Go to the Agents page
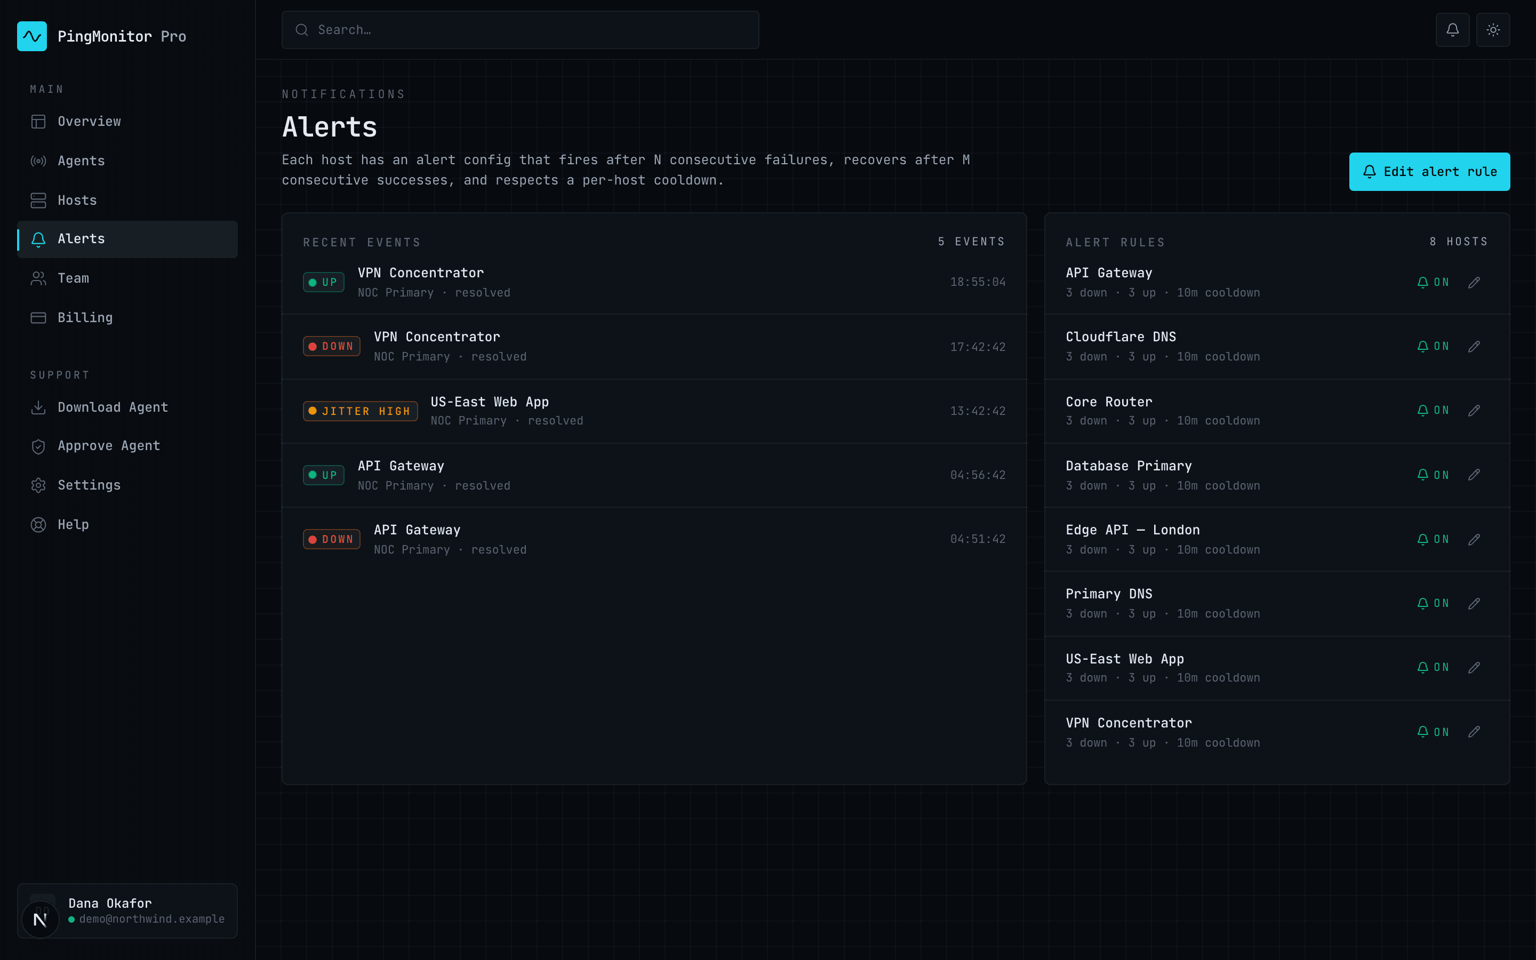The width and height of the screenshot is (1536, 960). [127, 161]
